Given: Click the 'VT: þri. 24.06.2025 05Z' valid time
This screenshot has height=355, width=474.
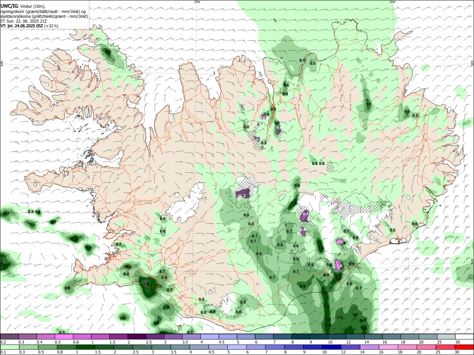Looking at the screenshot, I should [22, 26].
